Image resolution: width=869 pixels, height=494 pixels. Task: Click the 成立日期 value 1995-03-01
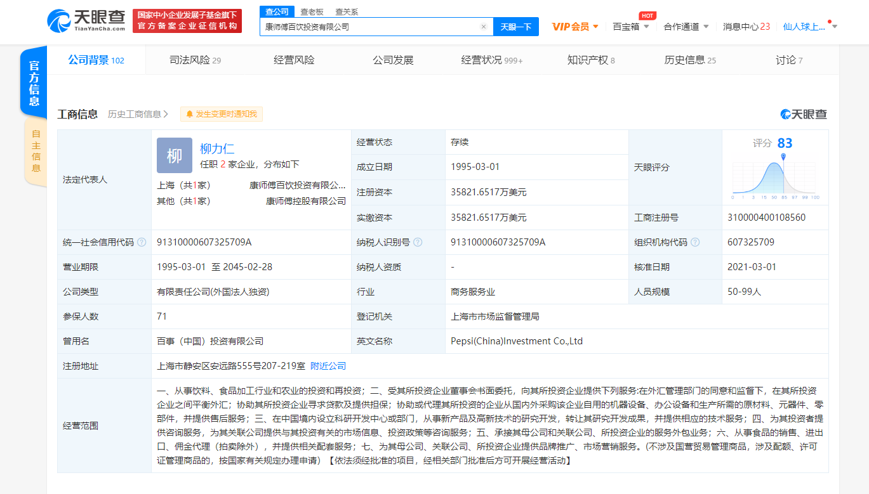point(475,167)
